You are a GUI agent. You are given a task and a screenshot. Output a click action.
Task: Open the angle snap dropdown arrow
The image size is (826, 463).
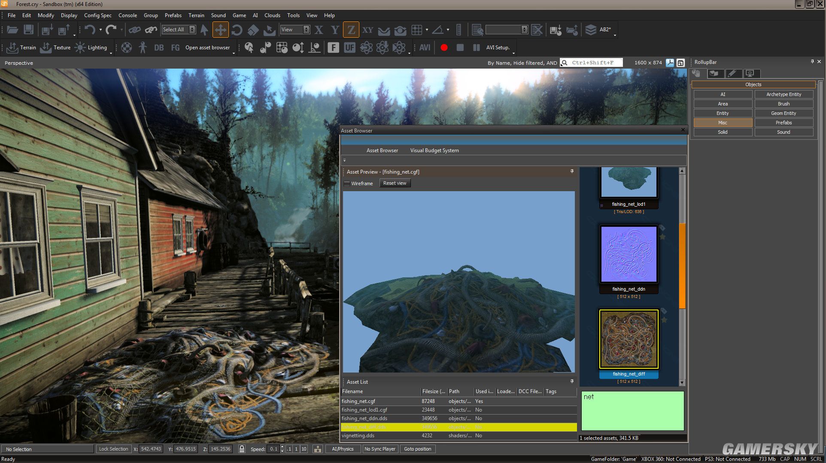pyautogui.click(x=448, y=30)
